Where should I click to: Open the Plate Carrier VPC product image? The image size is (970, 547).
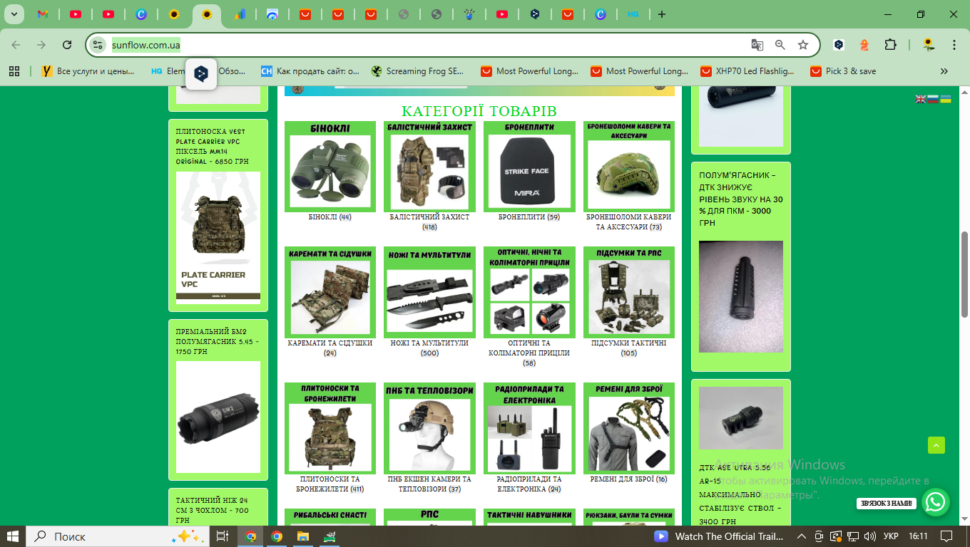(218, 238)
